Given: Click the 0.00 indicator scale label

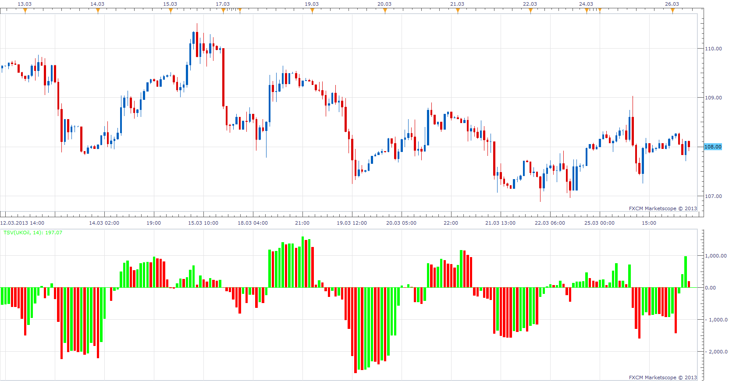Looking at the screenshot, I should click(x=710, y=288).
